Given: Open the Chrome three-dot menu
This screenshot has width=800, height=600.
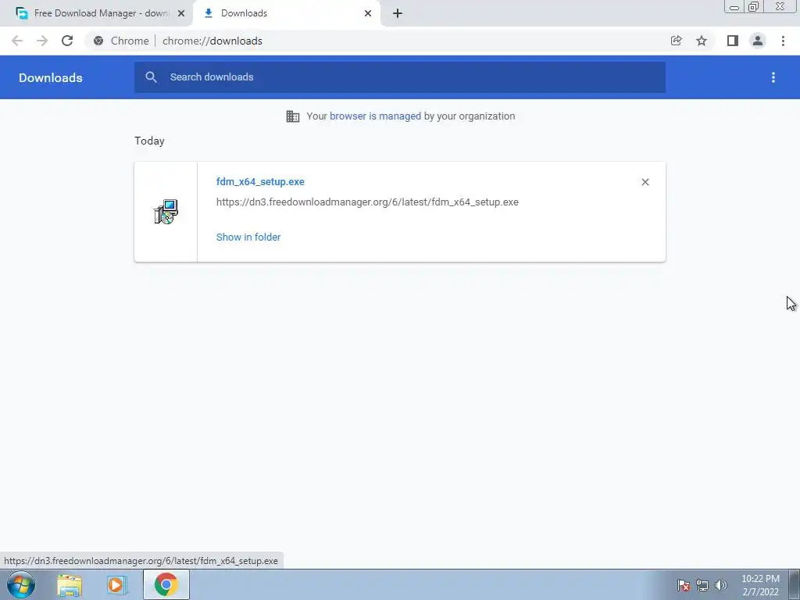Looking at the screenshot, I should click(x=783, y=41).
